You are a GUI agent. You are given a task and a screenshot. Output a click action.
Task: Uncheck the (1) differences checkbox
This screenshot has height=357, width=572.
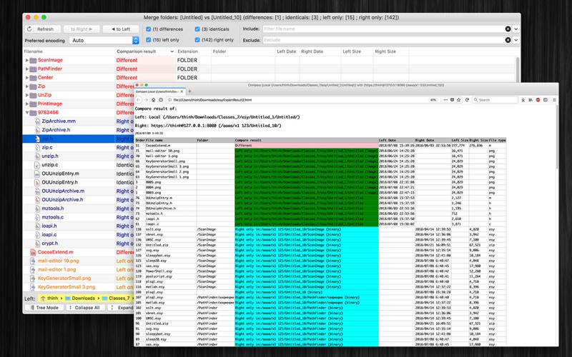[x=149, y=29]
